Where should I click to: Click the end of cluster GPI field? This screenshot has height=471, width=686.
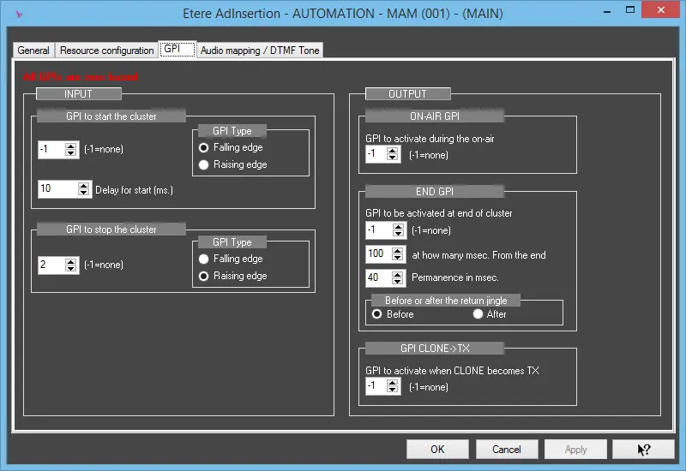point(375,230)
